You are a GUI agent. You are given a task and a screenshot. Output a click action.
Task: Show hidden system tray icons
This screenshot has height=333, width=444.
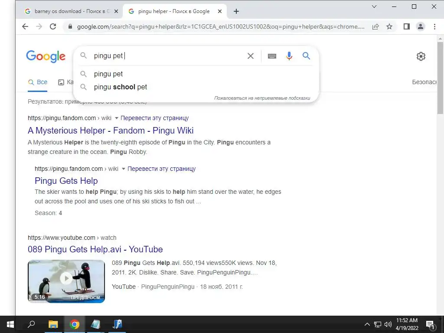tap(367, 324)
